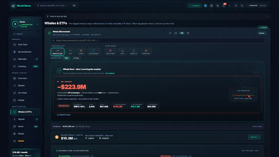Click the $10.3M BTC biggest whale value

coord(69,138)
